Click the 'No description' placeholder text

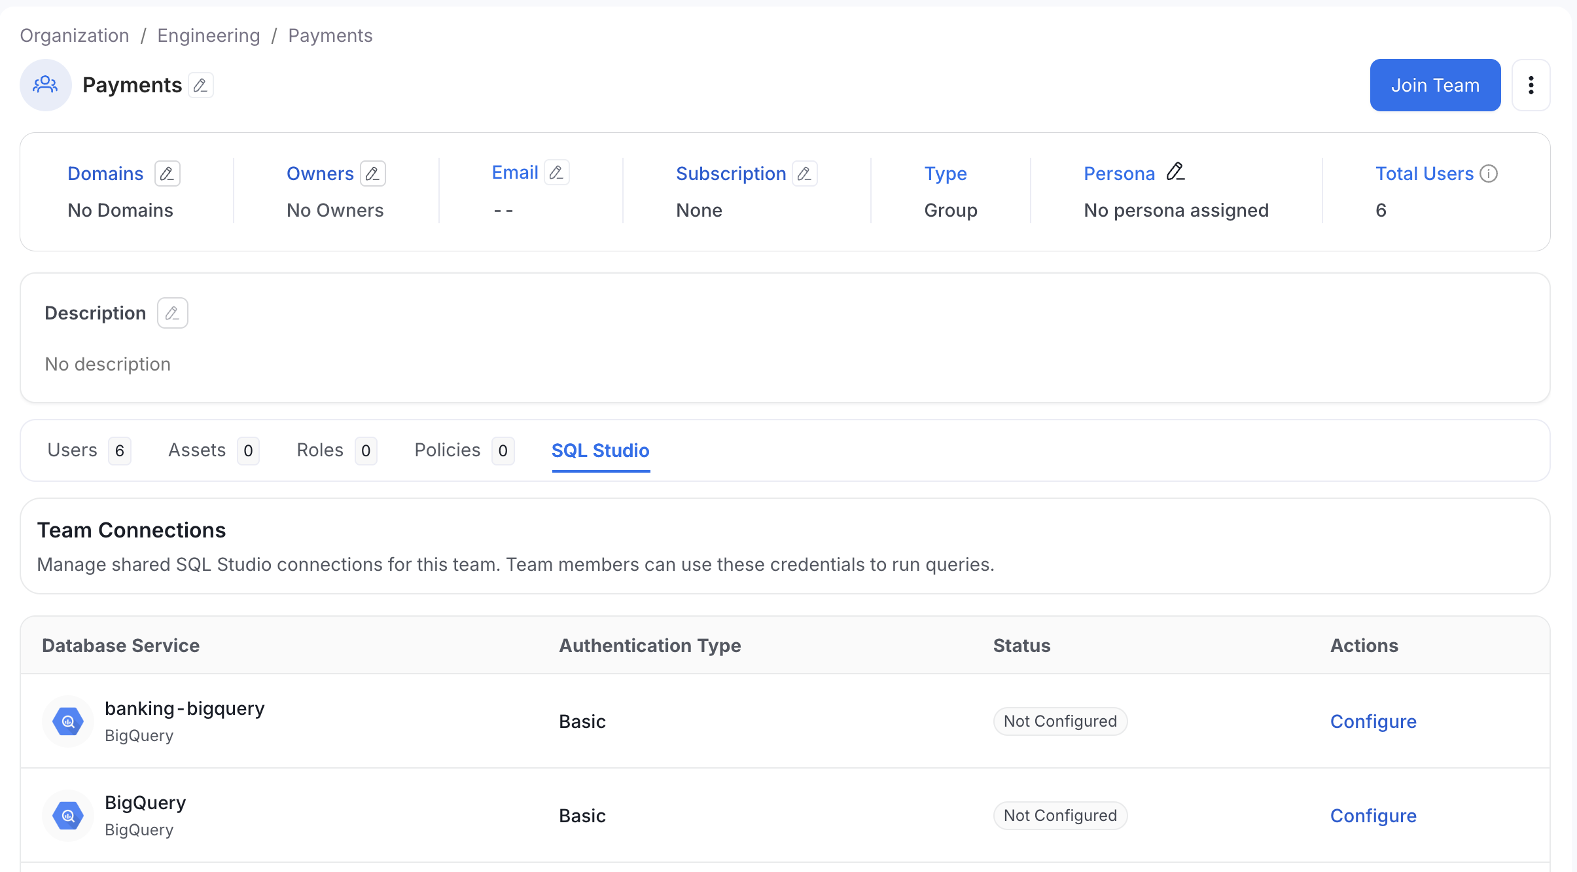coord(107,364)
